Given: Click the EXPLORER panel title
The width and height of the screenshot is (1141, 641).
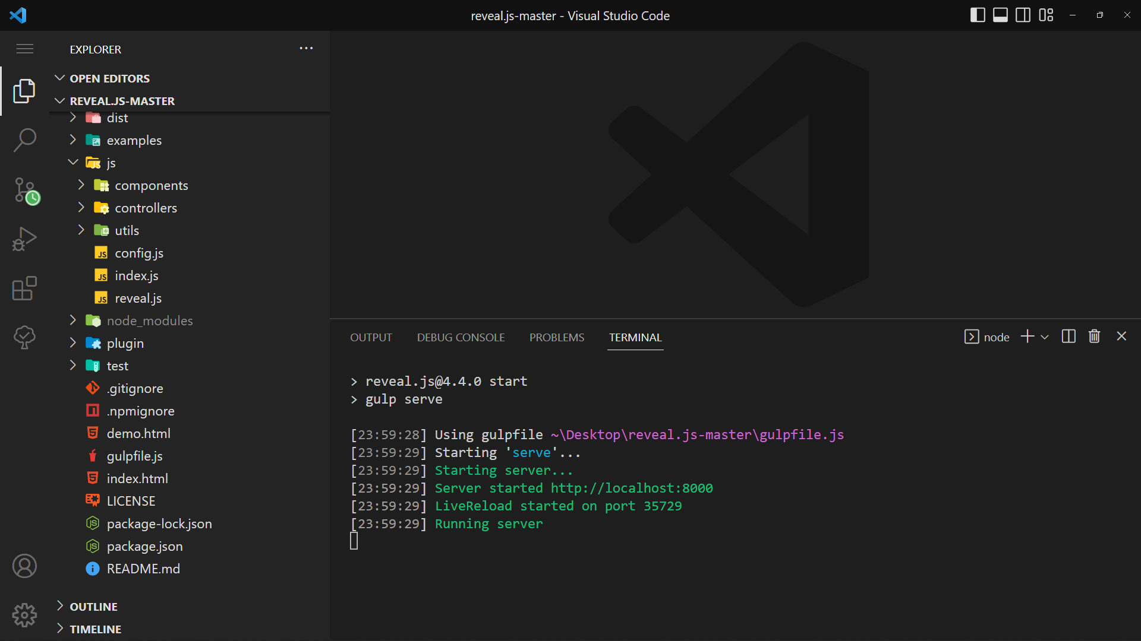Looking at the screenshot, I should pyautogui.click(x=95, y=49).
